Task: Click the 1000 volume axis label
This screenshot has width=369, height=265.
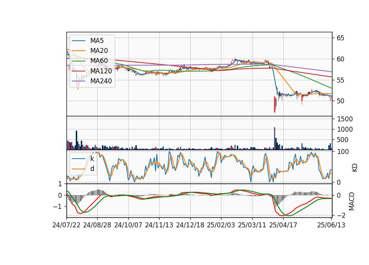Action: pyautogui.click(x=345, y=129)
